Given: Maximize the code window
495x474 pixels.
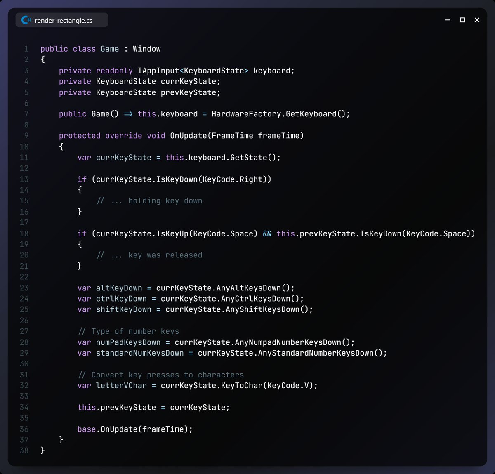Looking at the screenshot, I should [x=462, y=20].
